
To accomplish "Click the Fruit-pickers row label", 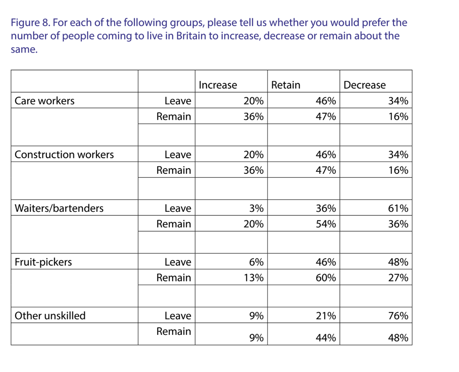I will pyautogui.click(x=43, y=262).
